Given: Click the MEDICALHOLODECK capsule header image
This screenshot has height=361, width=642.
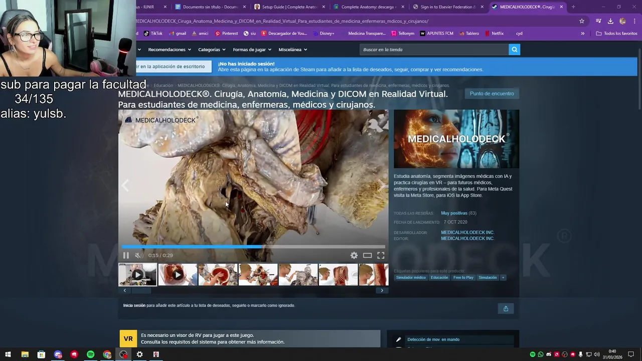Looking at the screenshot, I should click(x=456, y=139).
